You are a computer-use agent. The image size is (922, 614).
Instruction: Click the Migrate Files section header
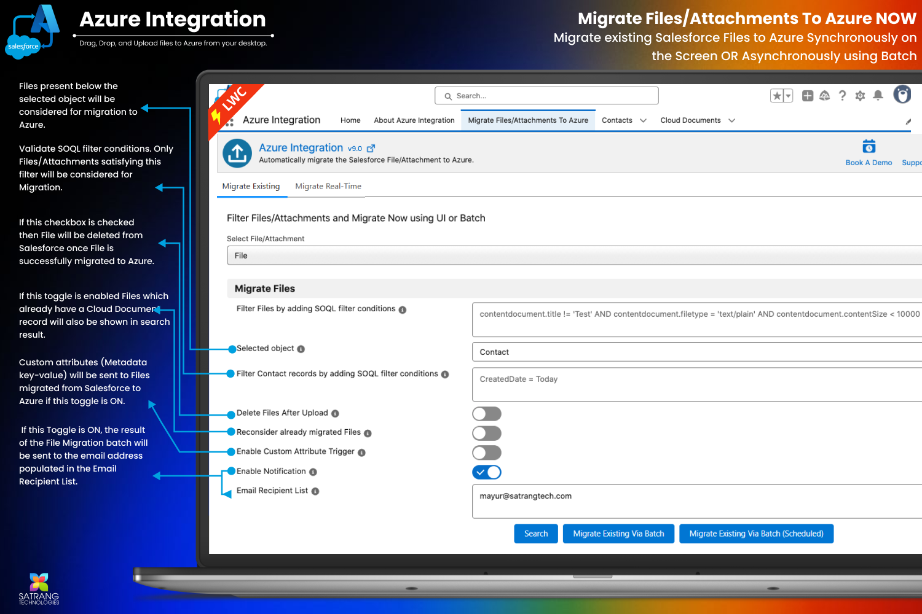click(x=574, y=289)
